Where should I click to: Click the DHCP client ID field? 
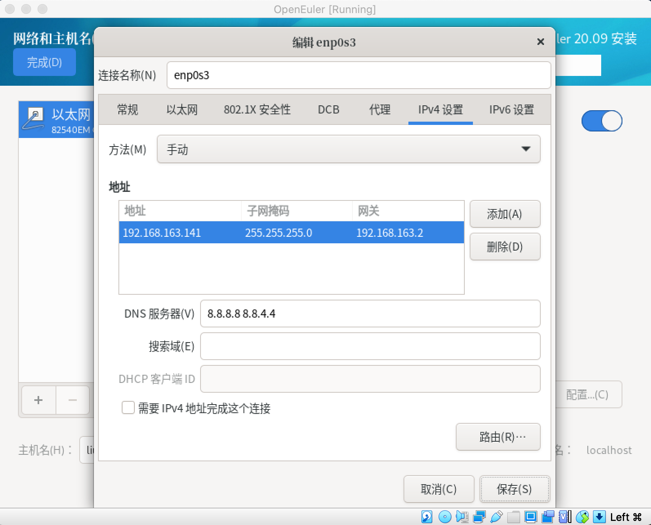click(x=370, y=379)
